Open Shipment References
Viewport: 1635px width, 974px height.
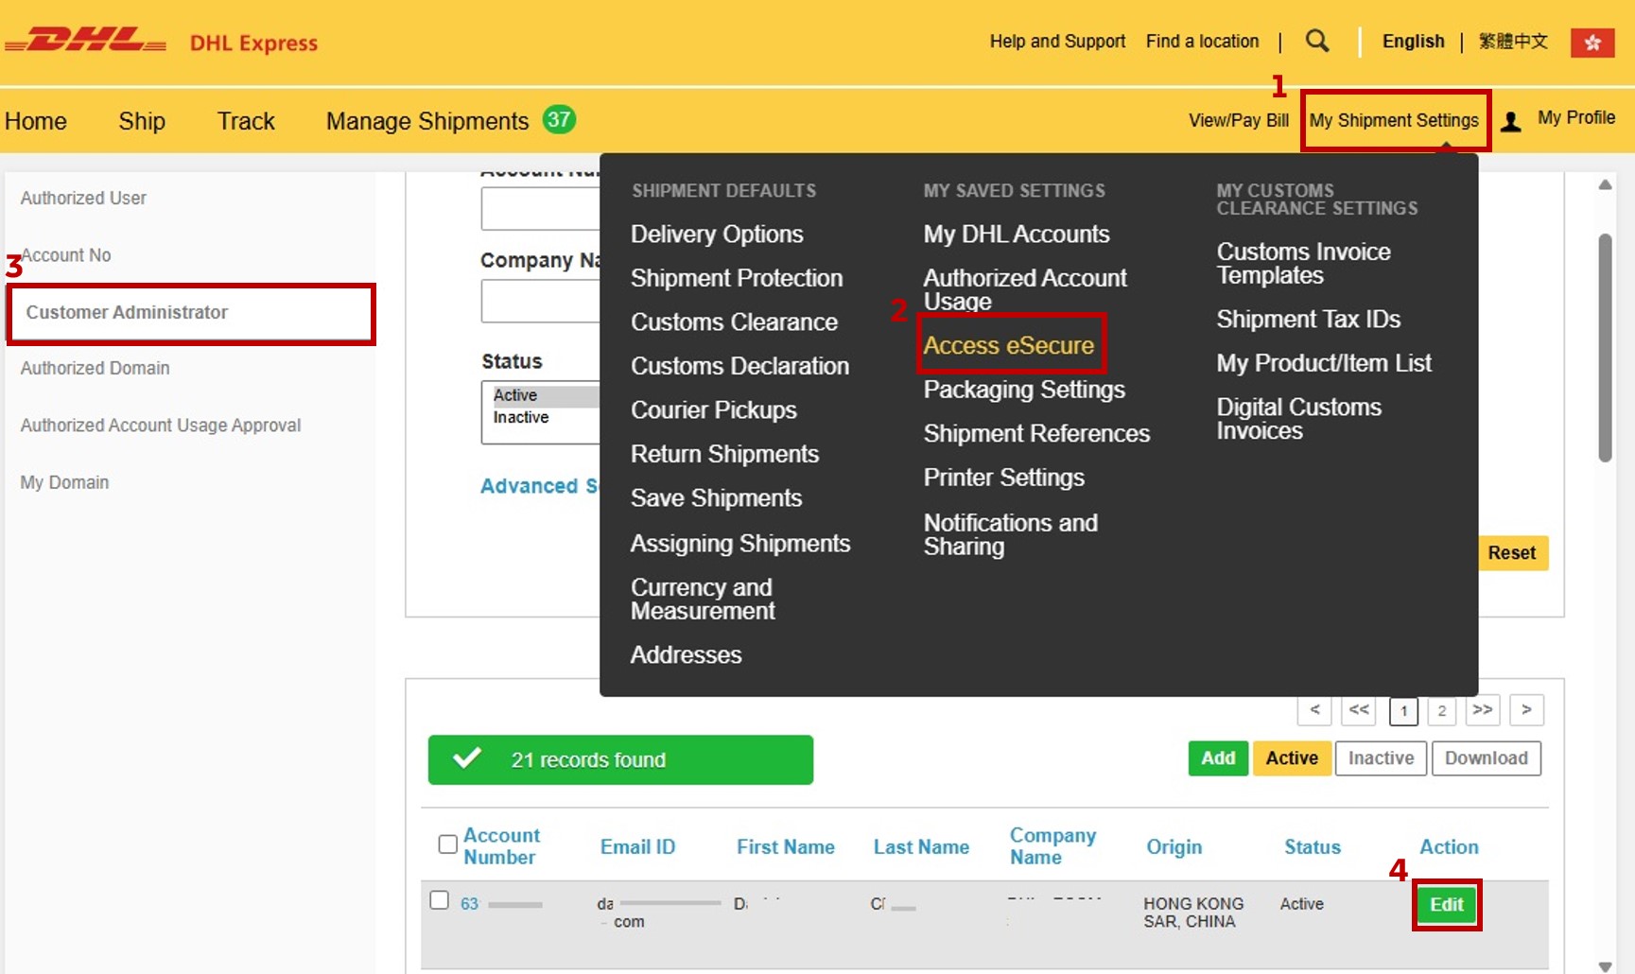pyautogui.click(x=1036, y=433)
